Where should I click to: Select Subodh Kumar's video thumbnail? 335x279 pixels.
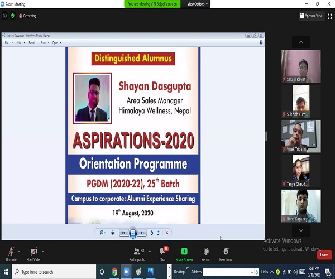point(301,101)
